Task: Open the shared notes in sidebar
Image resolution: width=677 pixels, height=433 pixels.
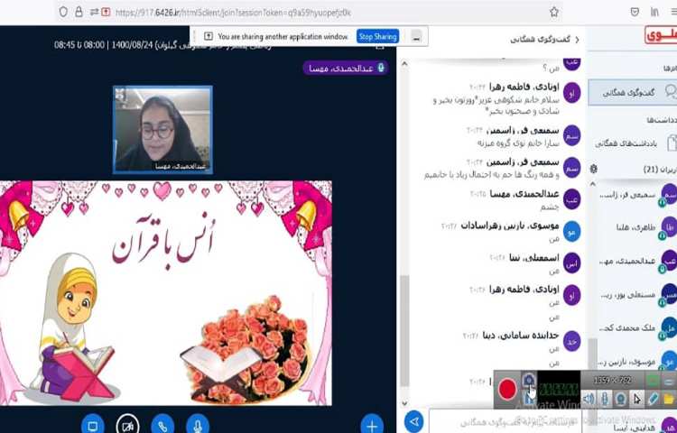Action: [x=633, y=143]
